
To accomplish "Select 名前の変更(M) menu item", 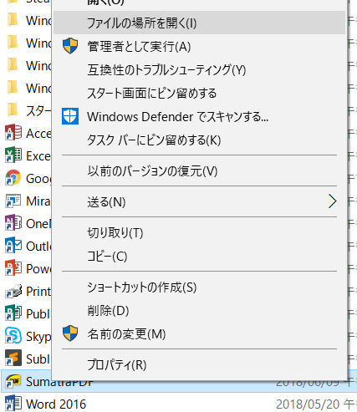I will click(x=199, y=333).
